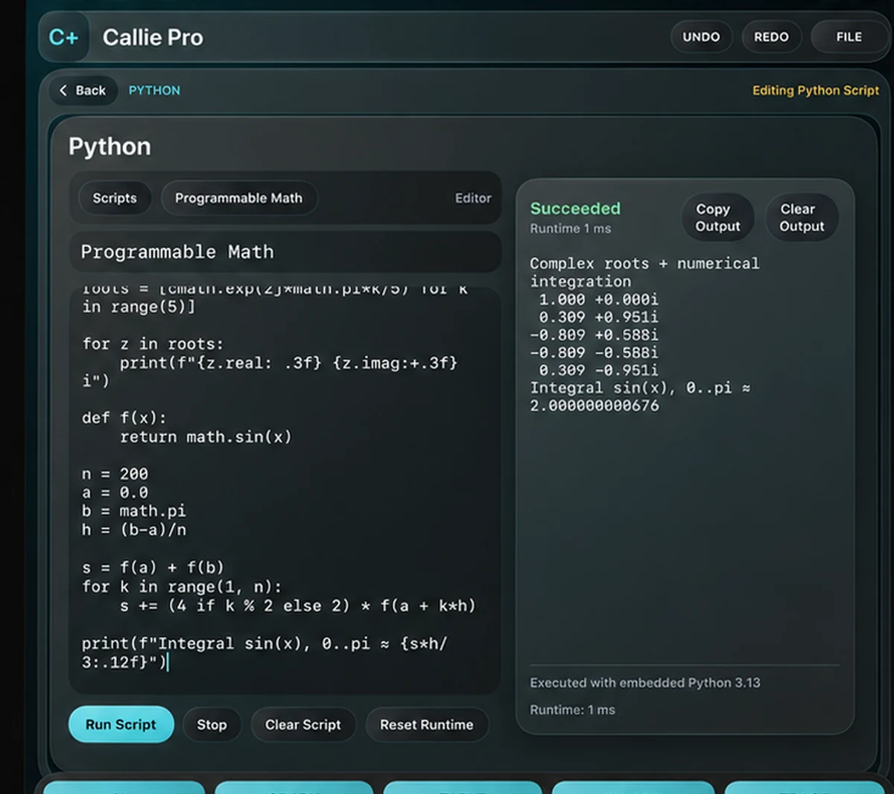894x794 pixels.
Task: Click output line '1.000 +0.000i'
Action: point(598,299)
